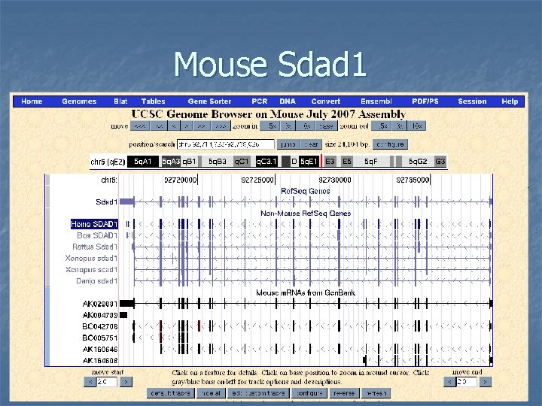The width and height of the screenshot is (542, 406).
Task: Click the BC042706 mRNA label
Action: (x=100, y=326)
